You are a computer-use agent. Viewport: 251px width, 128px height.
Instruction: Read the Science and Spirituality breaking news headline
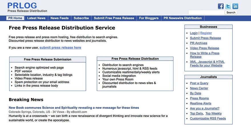click(74, 108)
